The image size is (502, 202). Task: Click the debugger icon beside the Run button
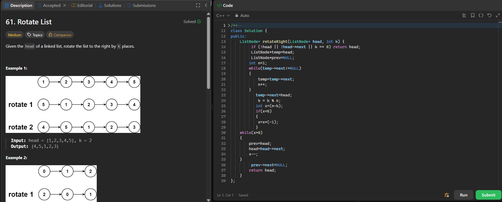(447, 195)
